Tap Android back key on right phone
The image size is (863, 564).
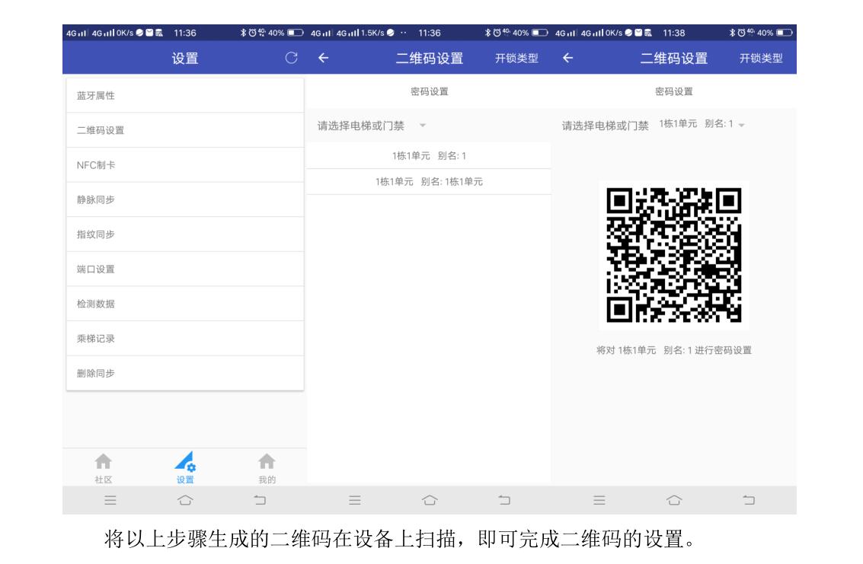[749, 500]
